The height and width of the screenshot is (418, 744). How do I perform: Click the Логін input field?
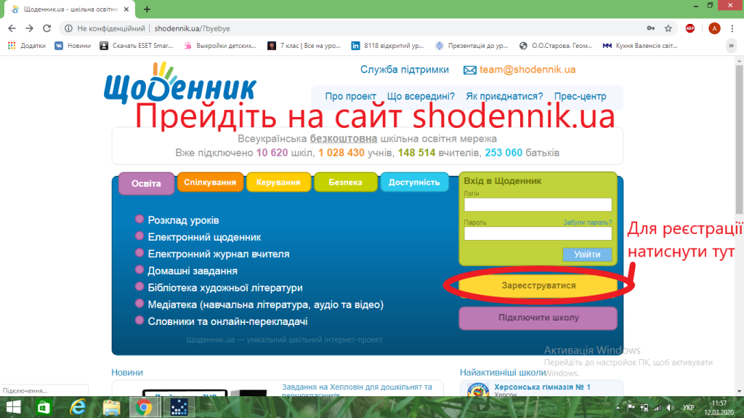[x=538, y=205]
